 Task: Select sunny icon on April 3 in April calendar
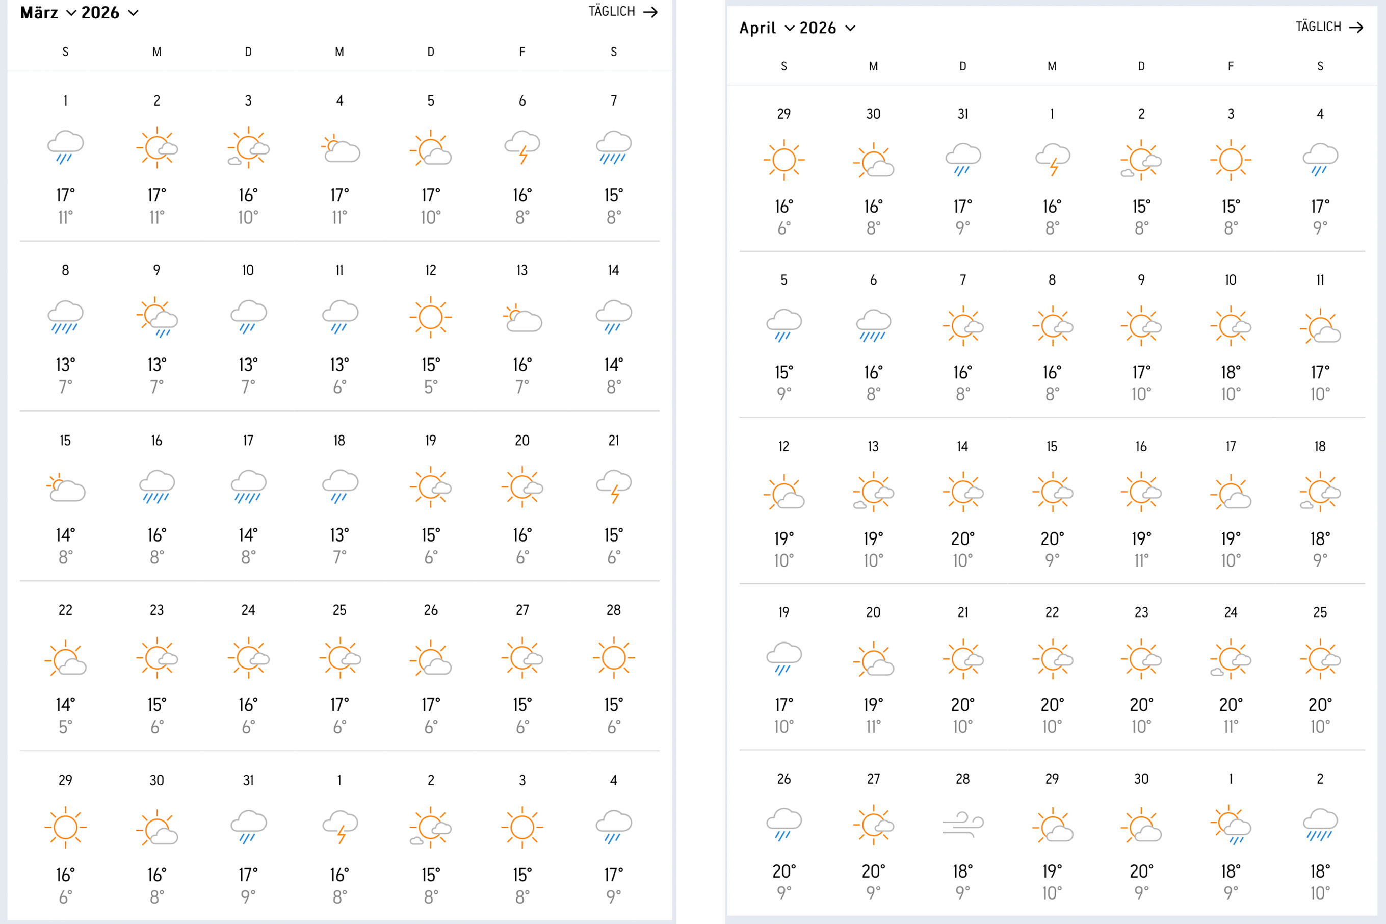coord(1231,159)
